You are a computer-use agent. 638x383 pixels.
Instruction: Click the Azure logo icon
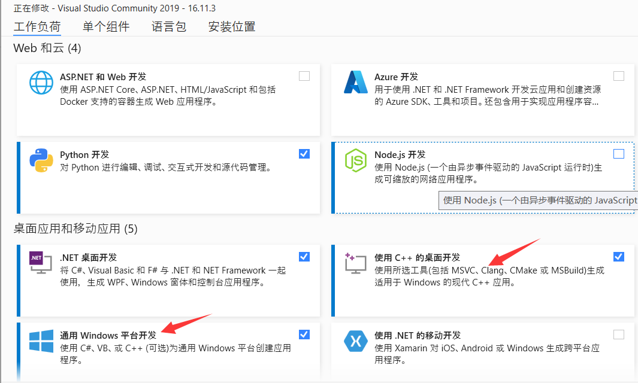(356, 82)
